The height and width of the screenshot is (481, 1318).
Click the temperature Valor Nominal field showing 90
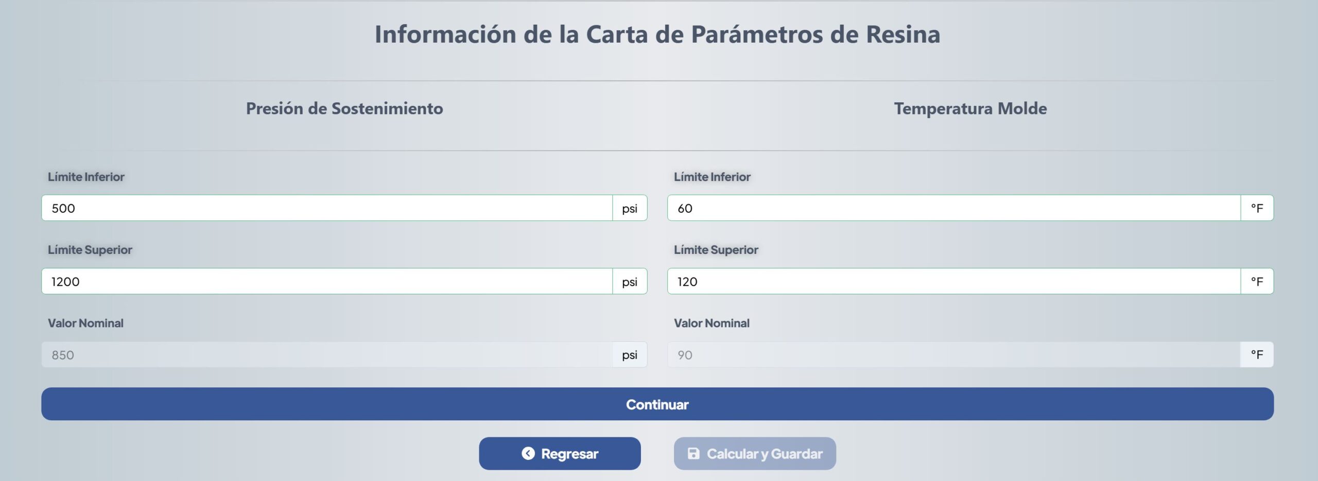(x=953, y=355)
